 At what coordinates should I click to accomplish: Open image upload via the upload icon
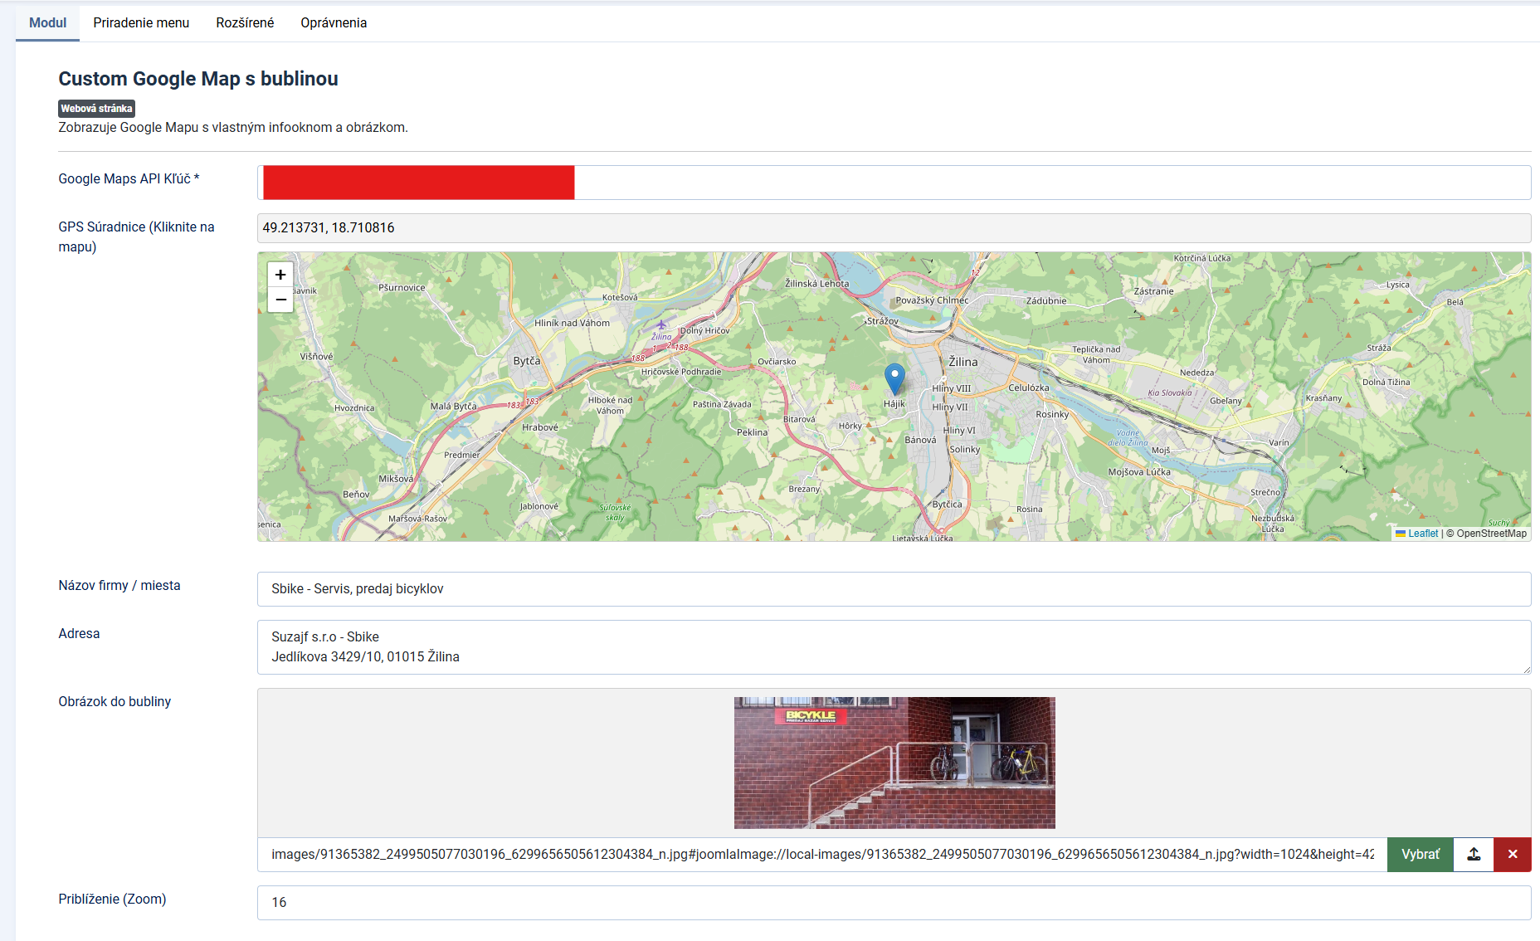tap(1474, 854)
